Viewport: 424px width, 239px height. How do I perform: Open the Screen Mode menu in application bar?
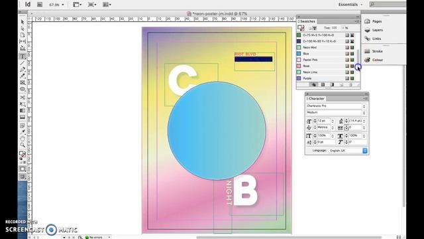pos(92,5)
